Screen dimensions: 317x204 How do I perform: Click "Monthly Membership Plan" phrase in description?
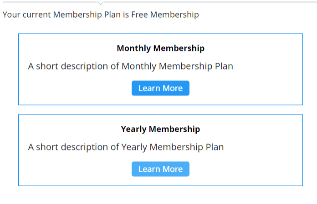click(177, 66)
